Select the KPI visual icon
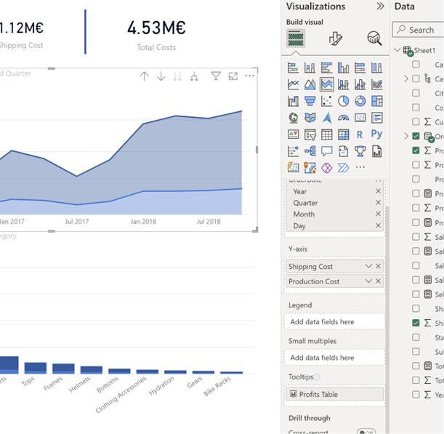The image size is (444, 434). [x=293, y=134]
